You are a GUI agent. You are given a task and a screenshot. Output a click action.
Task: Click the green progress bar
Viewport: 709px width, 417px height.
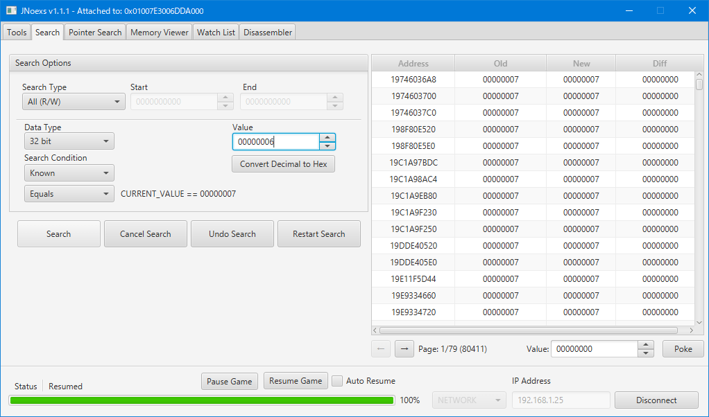tap(202, 400)
